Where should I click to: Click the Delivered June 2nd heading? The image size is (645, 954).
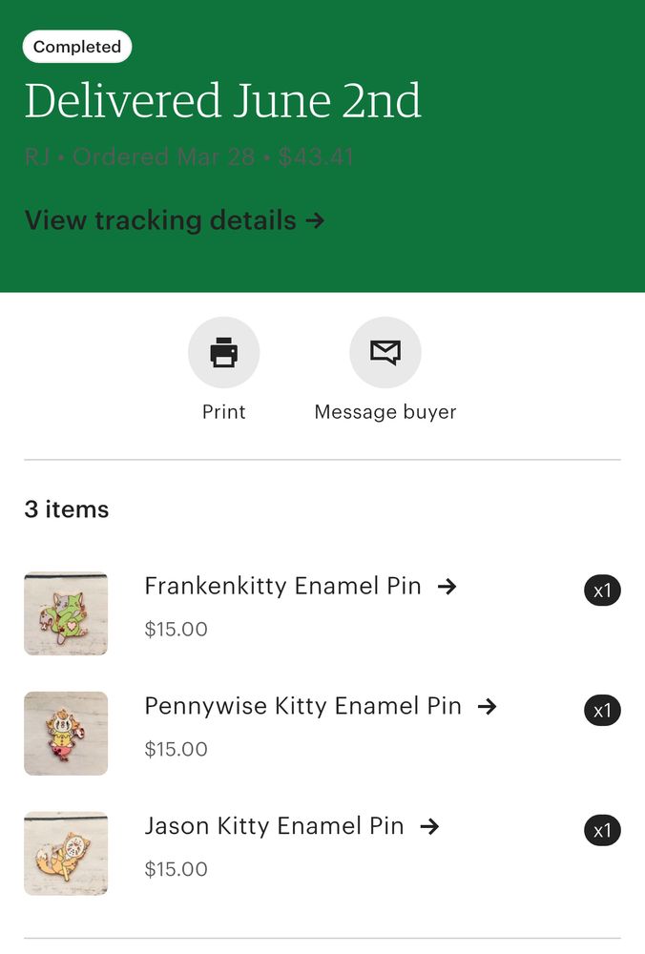pyautogui.click(x=222, y=101)
